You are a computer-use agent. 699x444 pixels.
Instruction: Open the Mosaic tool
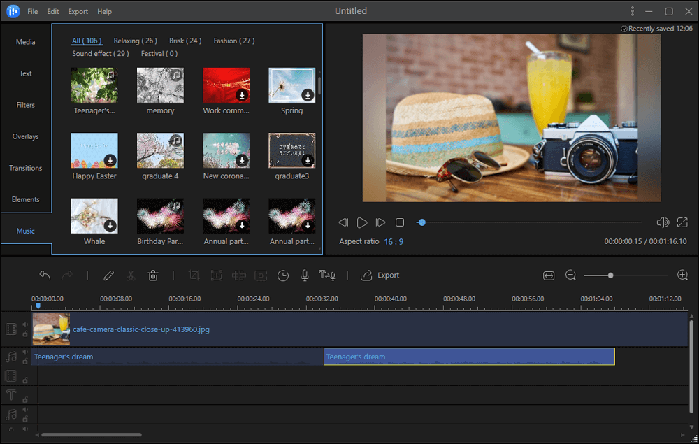pos(239,275)
